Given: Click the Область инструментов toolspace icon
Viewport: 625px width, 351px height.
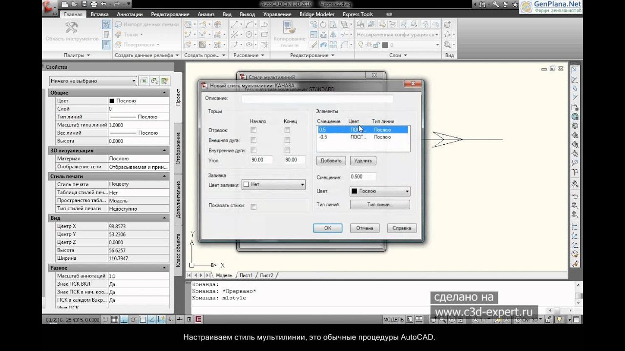Looking at the screenshot, I should 72,27.
